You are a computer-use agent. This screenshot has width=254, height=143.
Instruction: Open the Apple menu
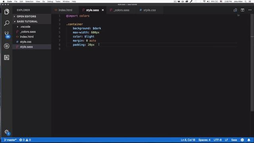pyautogui.click(x=4, y=2)
